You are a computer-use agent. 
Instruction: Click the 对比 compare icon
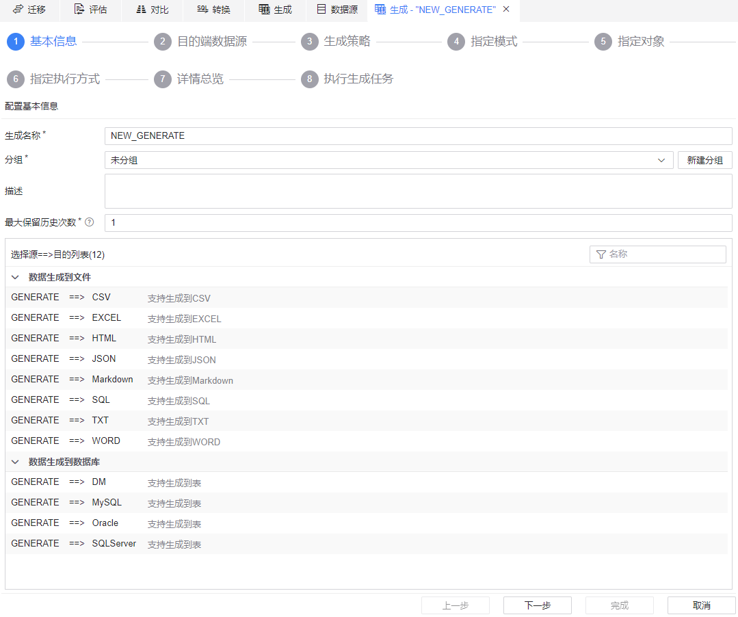(x=141, y=10)
